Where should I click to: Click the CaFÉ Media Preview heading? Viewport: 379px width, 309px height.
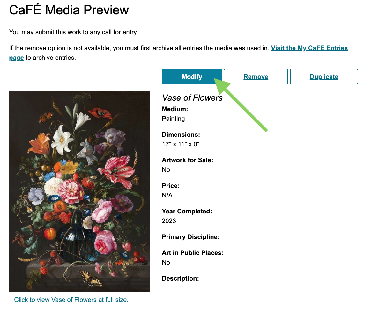coord(69,10)
